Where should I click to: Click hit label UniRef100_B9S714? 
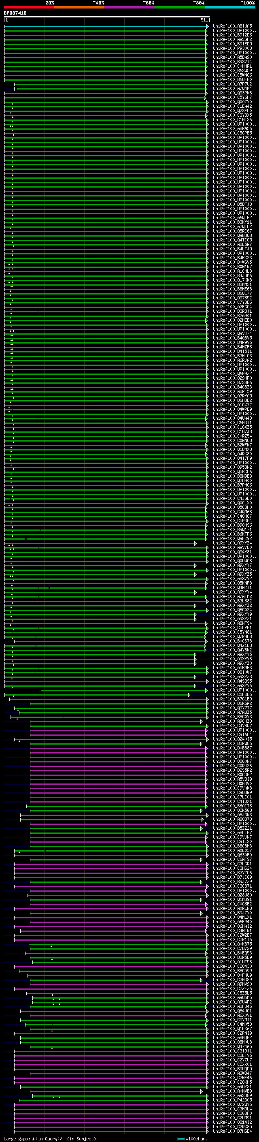pos(232,62)
